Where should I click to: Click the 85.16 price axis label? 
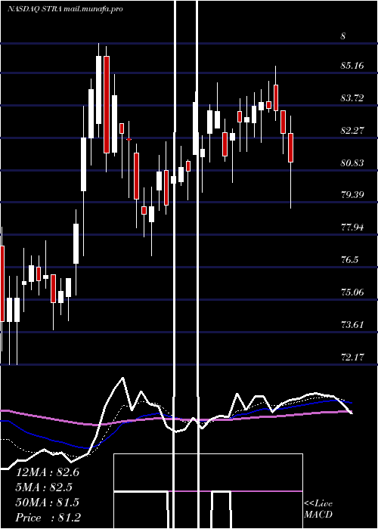352,65
